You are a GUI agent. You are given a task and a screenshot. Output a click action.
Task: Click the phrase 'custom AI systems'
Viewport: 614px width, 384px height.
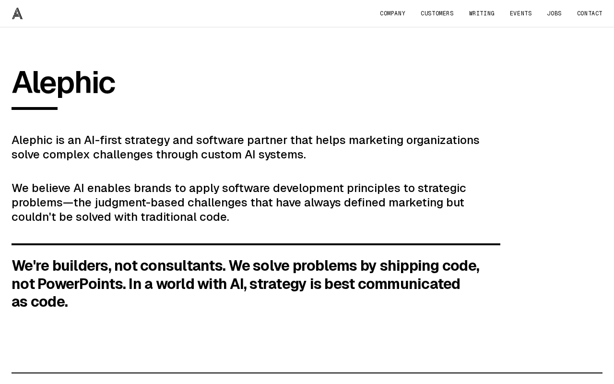[x=252, y=155]
